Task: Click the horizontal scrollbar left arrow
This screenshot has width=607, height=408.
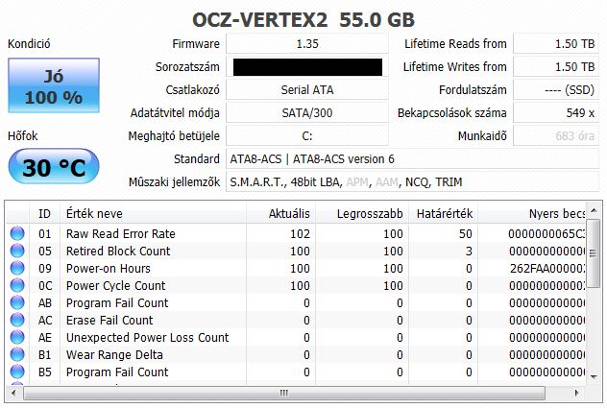Action: pos(12,394)
